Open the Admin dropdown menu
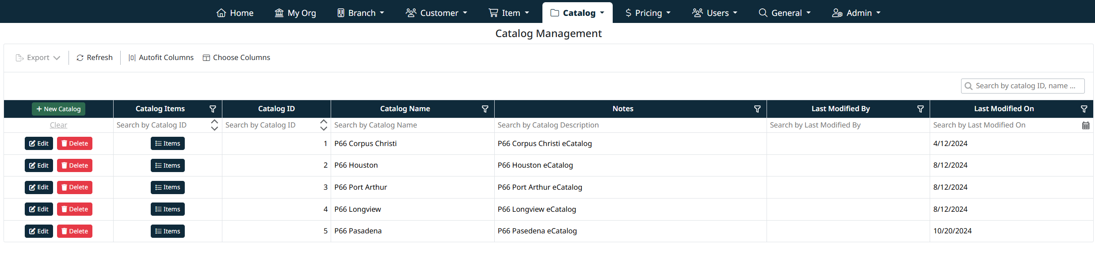 (856, 13)
